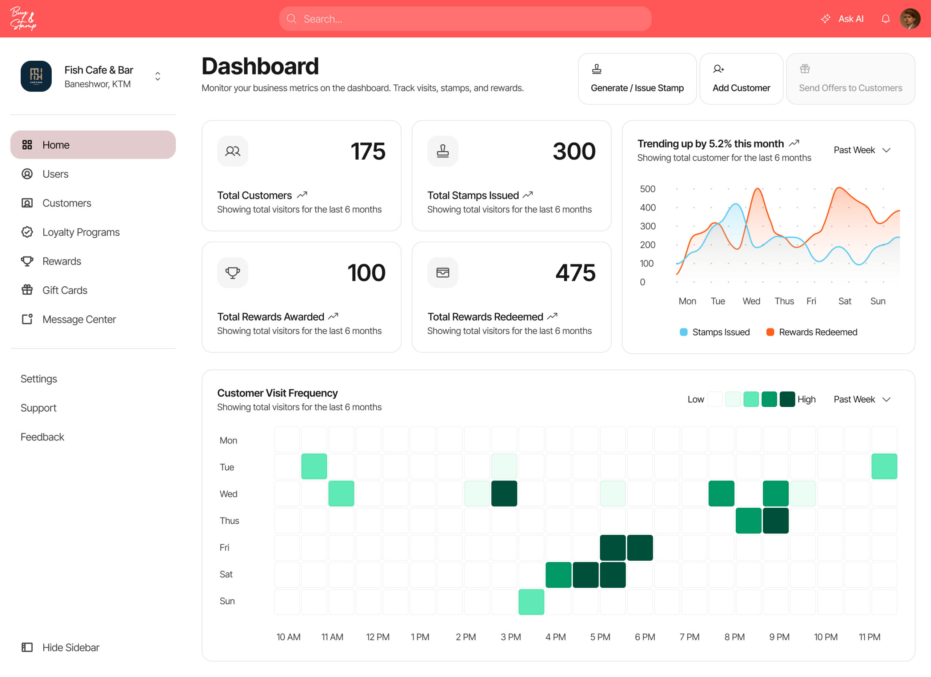Expand the Fish Cafe & Bar business switcher
This screenshot has height=677, width=931.
pos(157,76)
